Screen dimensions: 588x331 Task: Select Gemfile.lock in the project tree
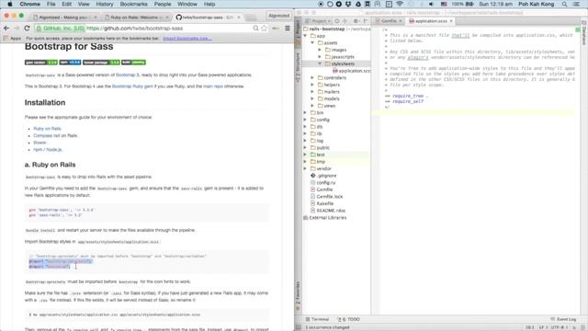coord(327,197)
